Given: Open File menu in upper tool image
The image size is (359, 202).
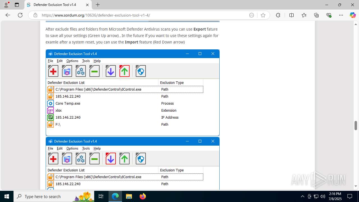Looking at the screenshot, I should coord(50,61).
